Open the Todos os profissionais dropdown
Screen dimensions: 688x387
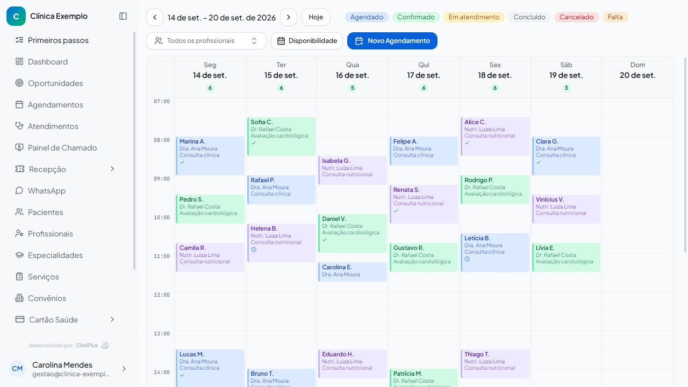coord(206,41)
